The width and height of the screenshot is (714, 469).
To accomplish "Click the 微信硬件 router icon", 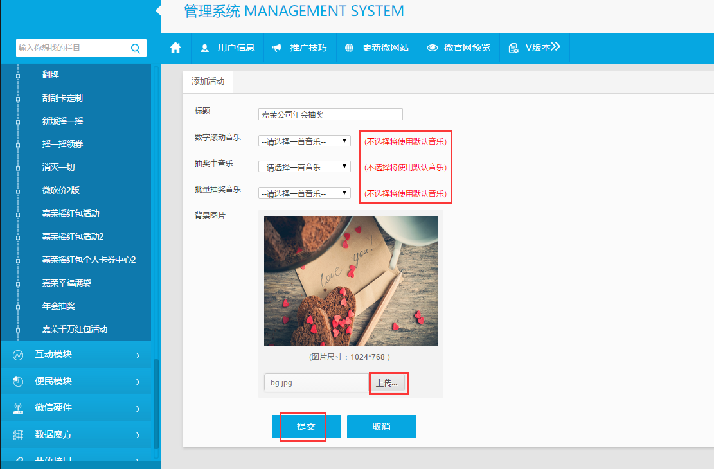I will pos(18,408).
